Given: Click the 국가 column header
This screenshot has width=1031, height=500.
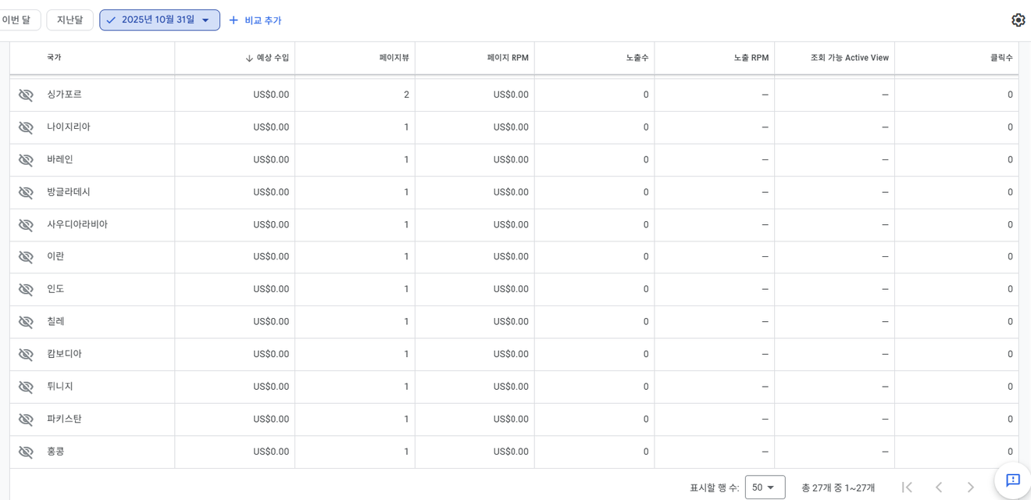Looking at the screenshot, I should click(54, 58).
